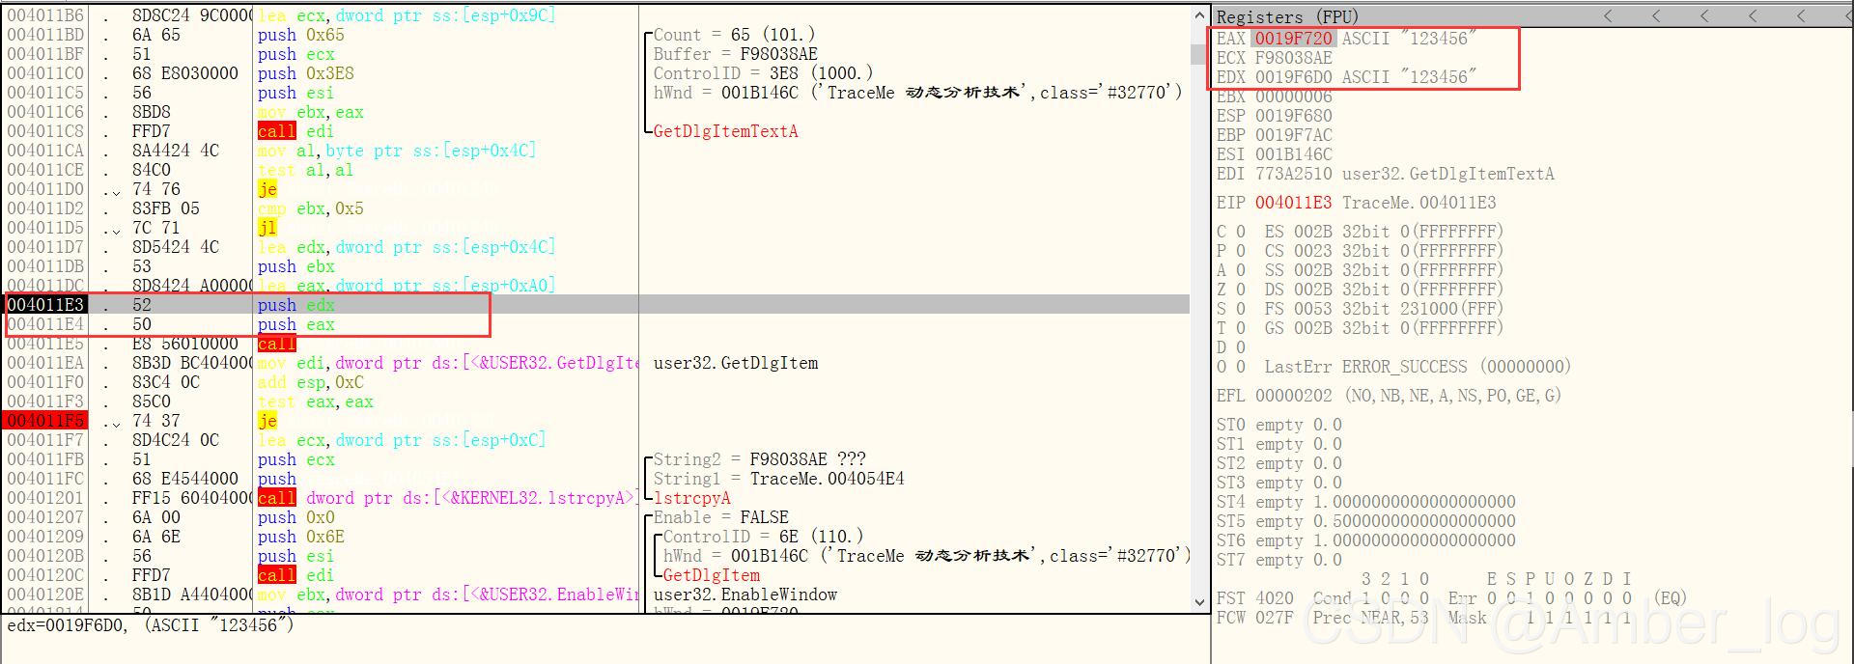Select the hex bytes 6A 65
Viewport: 1854px width, 664px height.
155,35
